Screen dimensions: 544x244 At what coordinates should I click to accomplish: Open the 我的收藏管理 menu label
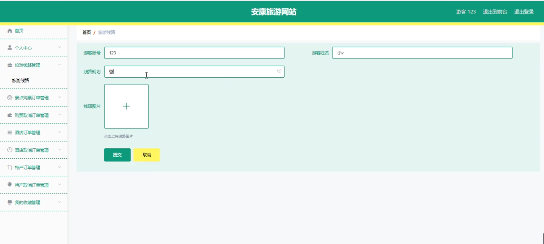pos(28,203)
